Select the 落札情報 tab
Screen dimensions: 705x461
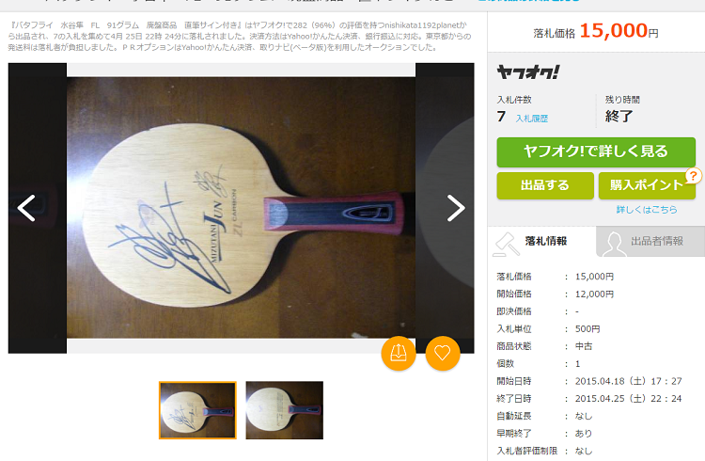click(541, 242)
